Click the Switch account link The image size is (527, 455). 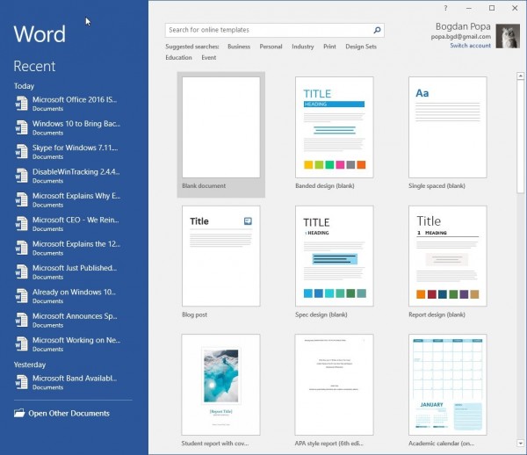[x=470, y=46]
